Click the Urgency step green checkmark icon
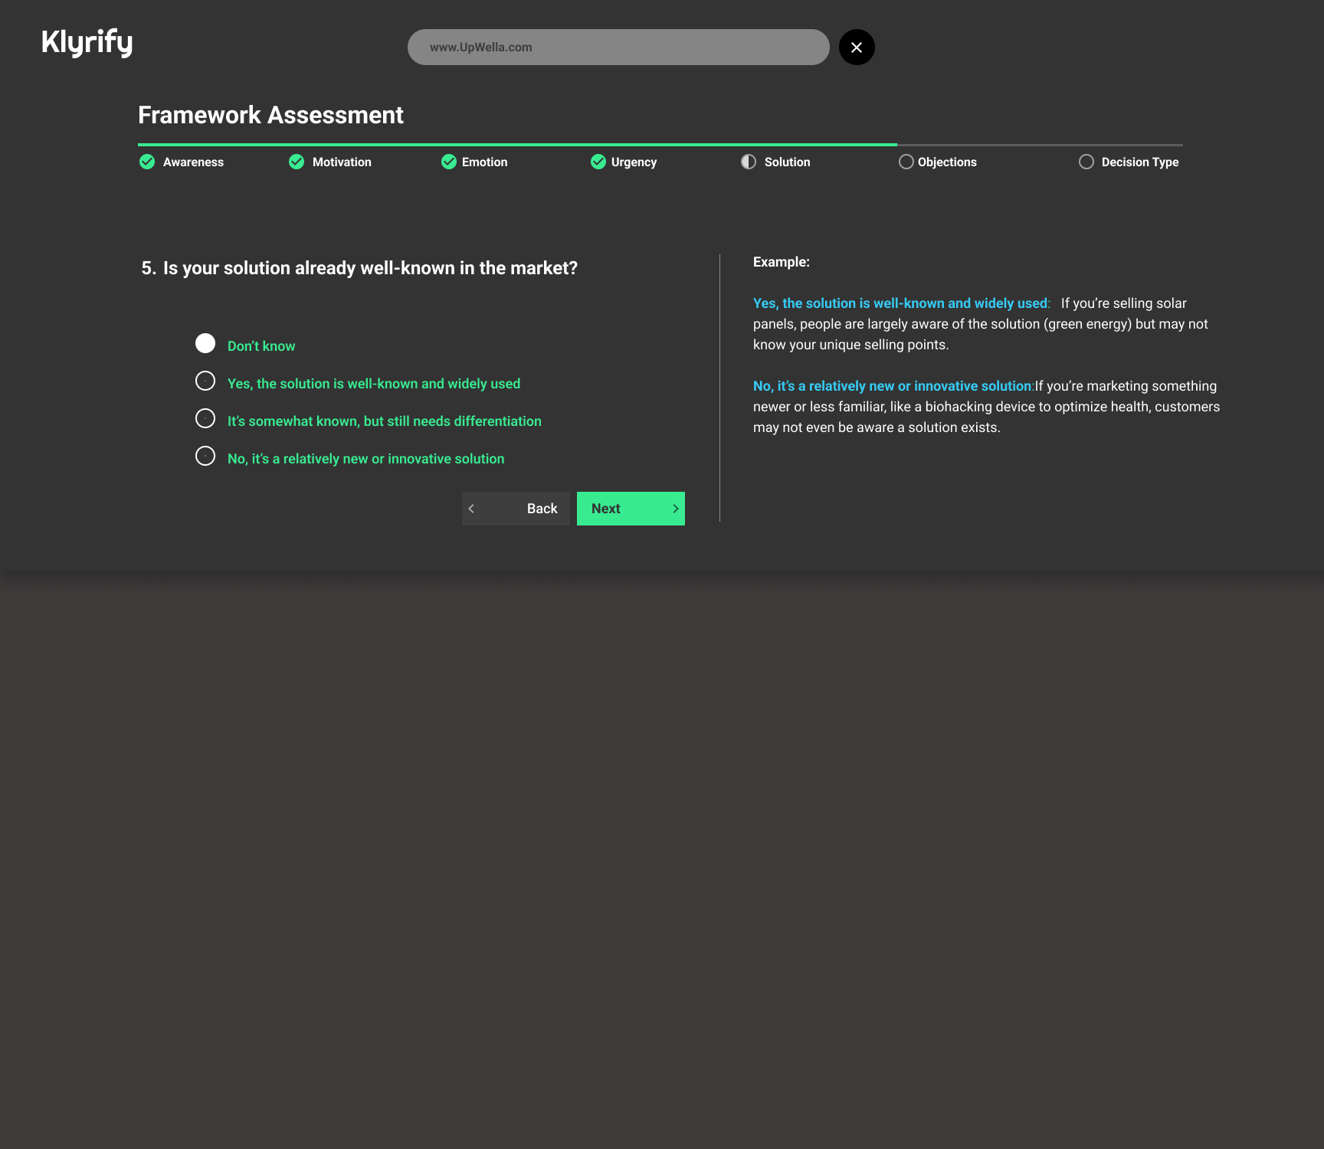 (598, 162)
